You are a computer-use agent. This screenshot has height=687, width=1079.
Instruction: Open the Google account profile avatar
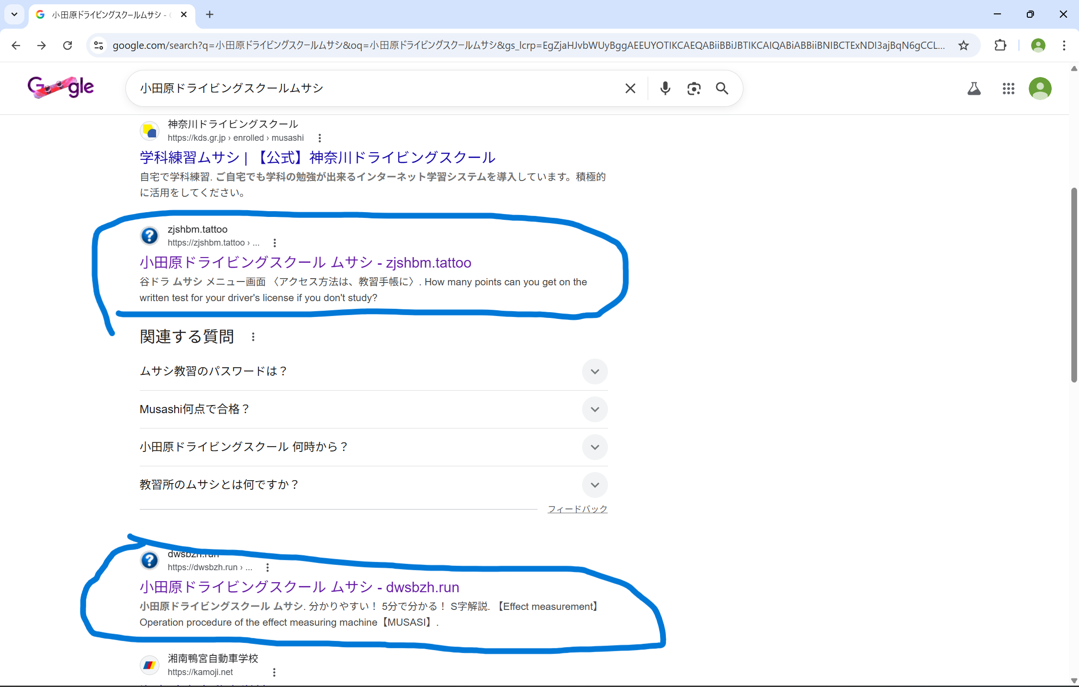1040,89
